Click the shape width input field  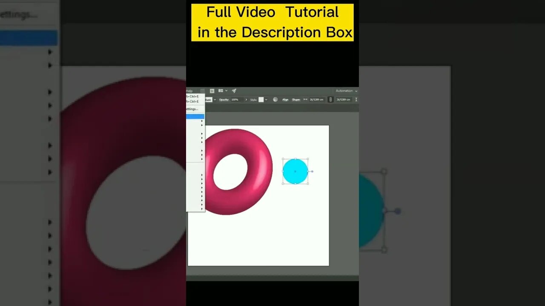(317, 100)
